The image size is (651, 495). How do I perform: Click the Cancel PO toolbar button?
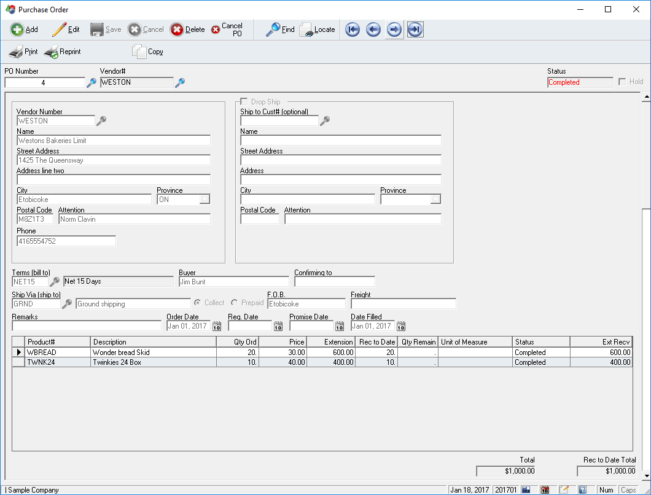coord(227,29)
